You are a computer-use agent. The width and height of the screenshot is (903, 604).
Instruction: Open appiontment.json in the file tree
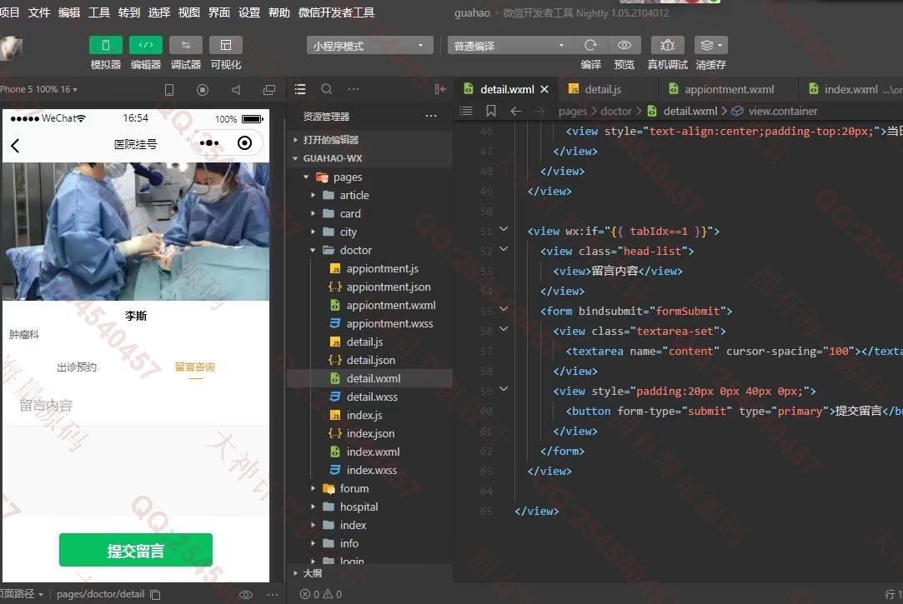pos(369,287)
